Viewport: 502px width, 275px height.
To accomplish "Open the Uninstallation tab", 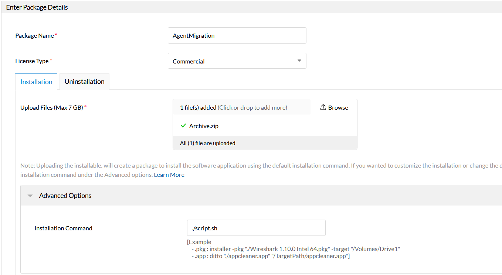I will (x=84, y=82).
